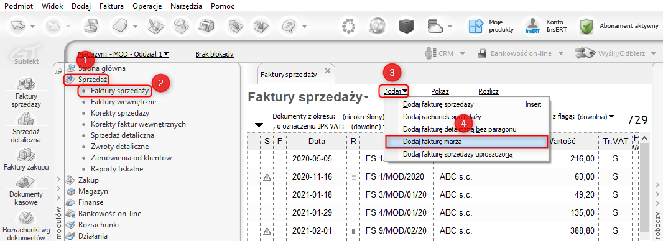Collapse the filter panel black triangle

259,125
